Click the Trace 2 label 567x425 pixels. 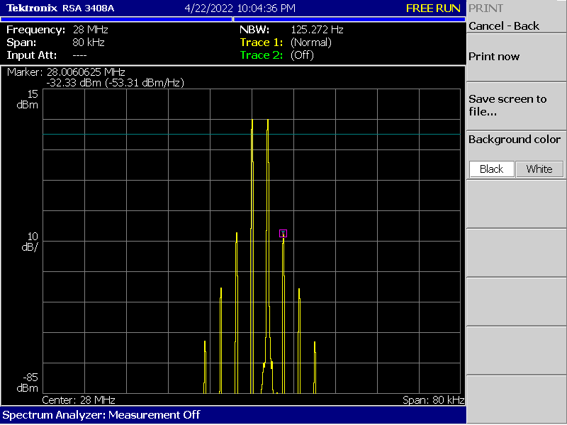(262, 55)
